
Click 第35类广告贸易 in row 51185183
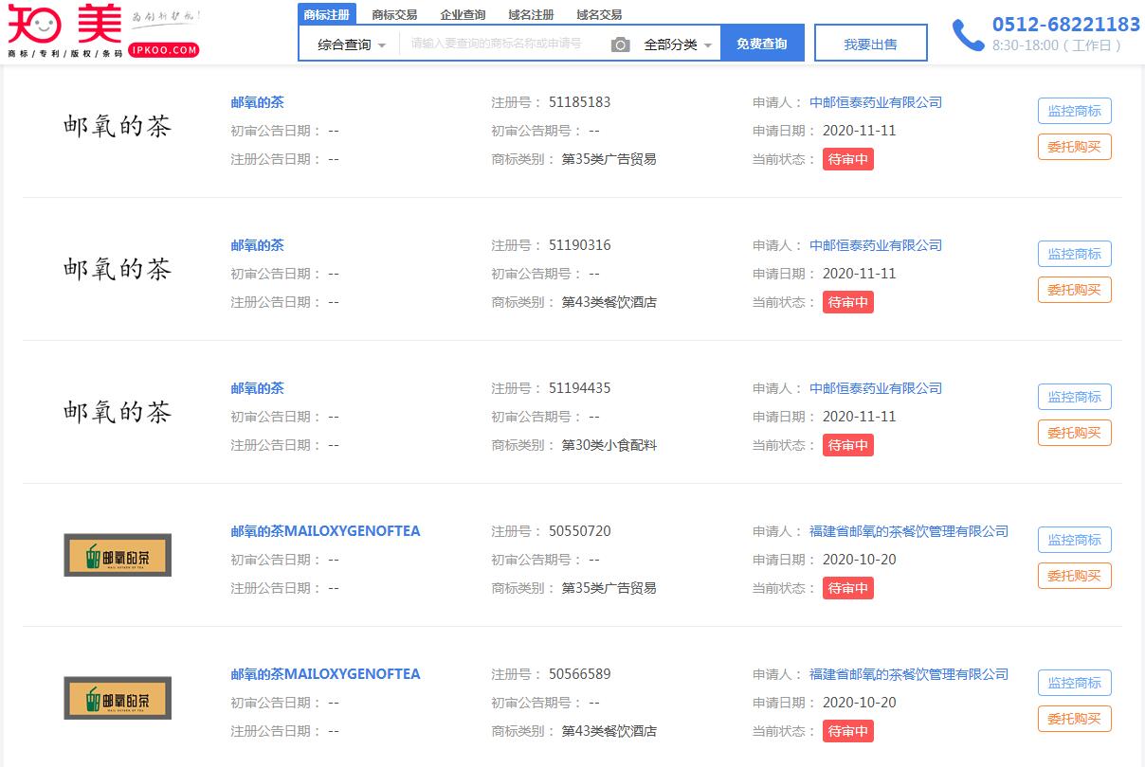pyautogui.click(x=609, y=159)
